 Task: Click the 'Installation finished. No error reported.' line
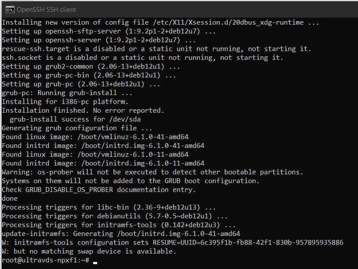(83, 111)
